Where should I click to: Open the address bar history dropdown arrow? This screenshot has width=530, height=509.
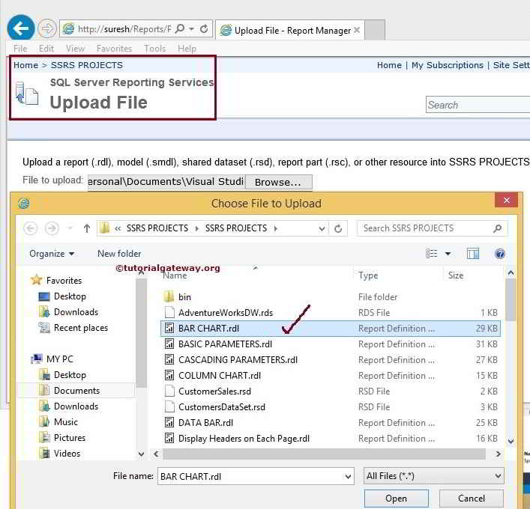192,29
